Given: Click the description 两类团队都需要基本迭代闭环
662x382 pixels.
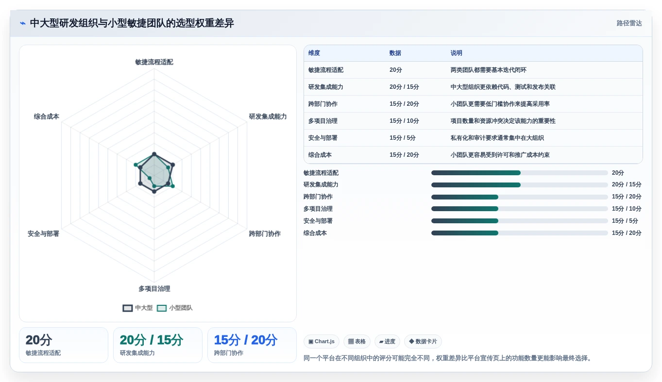Looking at the screenshot, I should 489,70.
